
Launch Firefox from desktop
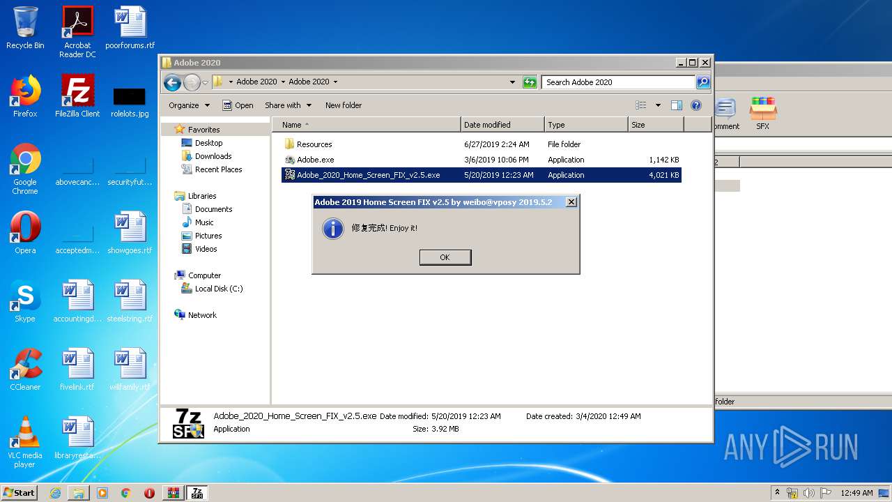point(25,96)
